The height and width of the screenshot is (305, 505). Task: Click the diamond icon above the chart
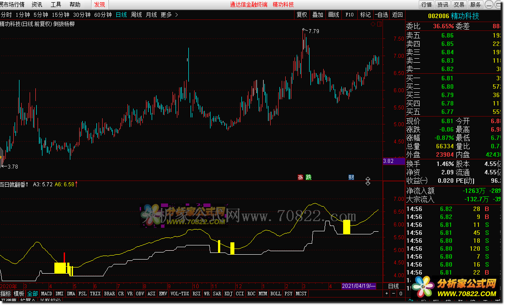tap(373, 24)
